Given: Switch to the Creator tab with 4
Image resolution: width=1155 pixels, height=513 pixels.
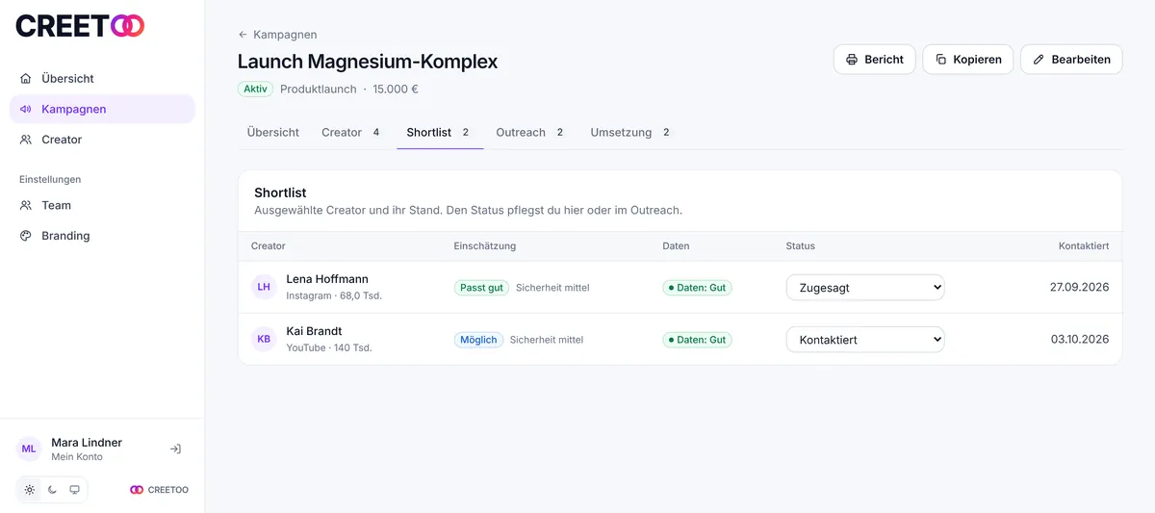Looking at the screenshot, I should point(352,133).
